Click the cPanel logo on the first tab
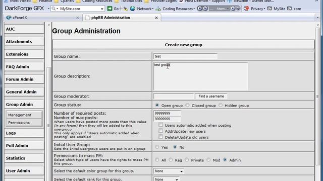 tap(9, 18)
